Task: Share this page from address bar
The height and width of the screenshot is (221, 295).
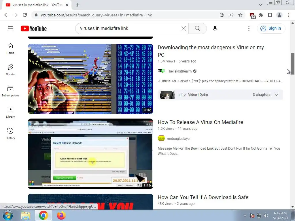Action: pos(231,15)
